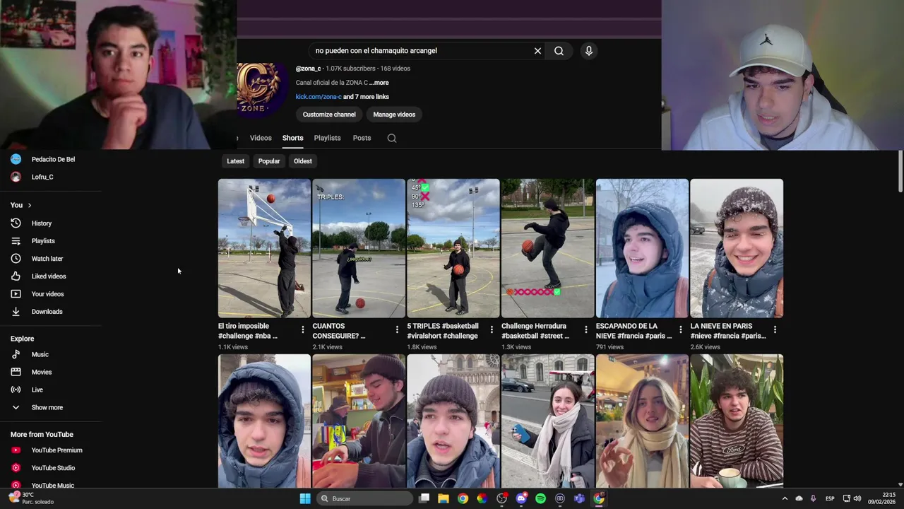This screenshot has height=509, width=904.
Task: Open options for LA NIEVE EN PARIS short
Action: pos(775,330)
